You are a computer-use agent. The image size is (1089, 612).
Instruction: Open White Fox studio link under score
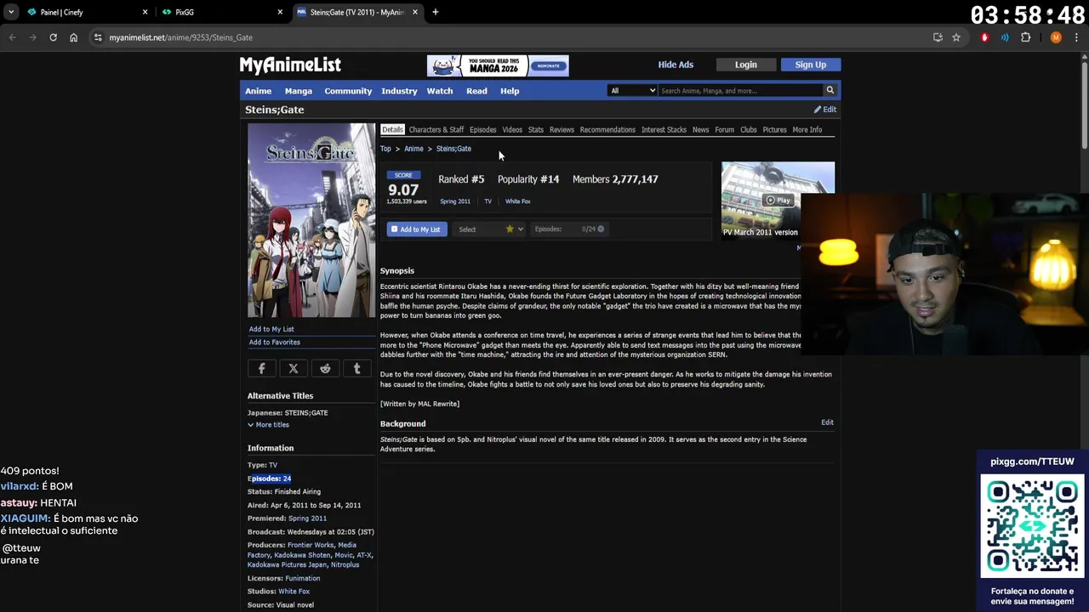click(x=518, y=201)
